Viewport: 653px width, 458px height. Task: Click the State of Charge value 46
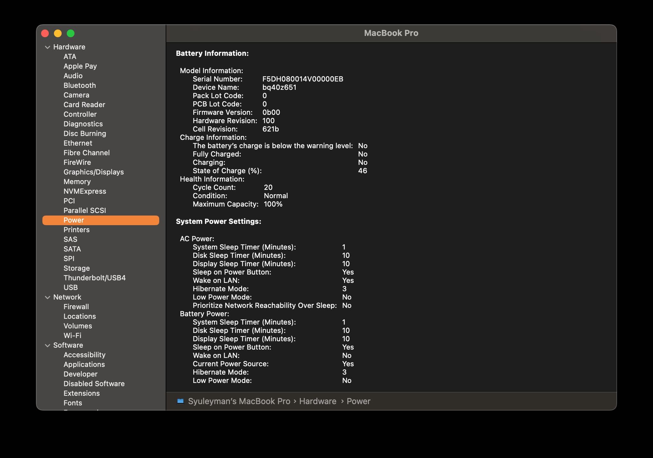click(363, 171)
